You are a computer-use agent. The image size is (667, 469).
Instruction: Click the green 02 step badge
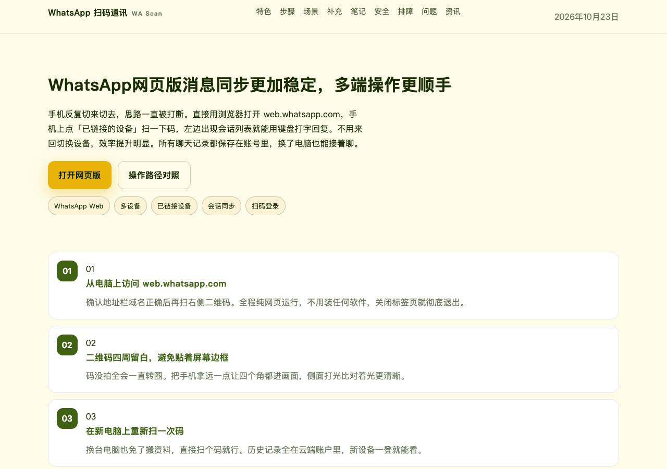pyautogui.click(x=67, y=345)
